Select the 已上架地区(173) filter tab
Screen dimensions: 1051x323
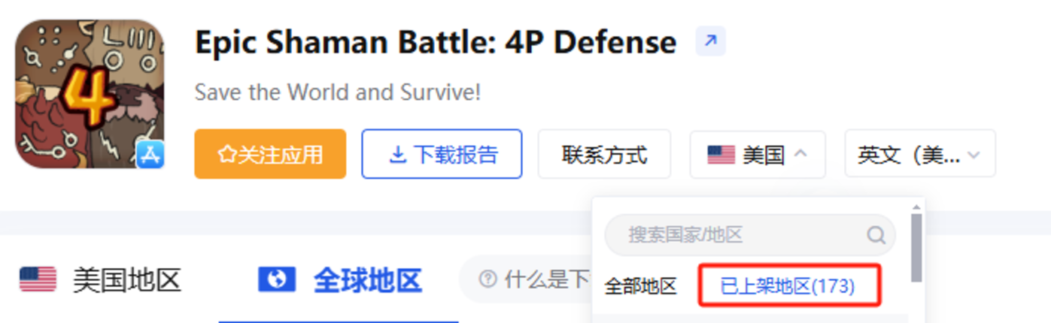[x=788, y=285]
